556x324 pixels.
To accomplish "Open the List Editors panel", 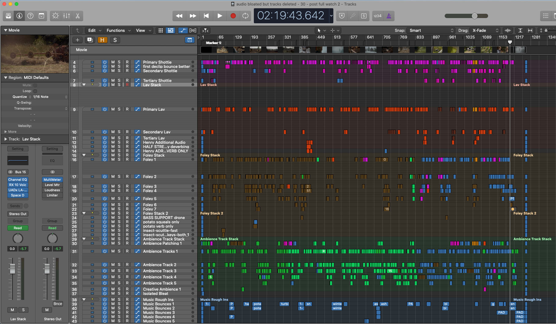I will click(x=546, y=16).
